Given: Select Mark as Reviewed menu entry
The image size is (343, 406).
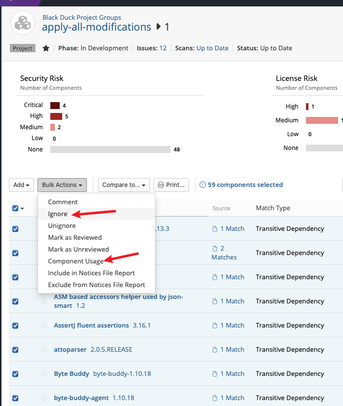Looking at the screenshot, I should pos(96,237).
